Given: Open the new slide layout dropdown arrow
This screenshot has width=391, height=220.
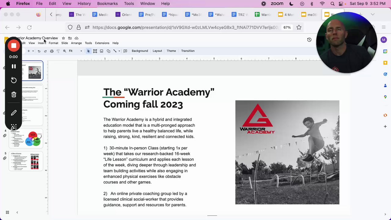Looking at the screenshot, I should pos(33,51).
